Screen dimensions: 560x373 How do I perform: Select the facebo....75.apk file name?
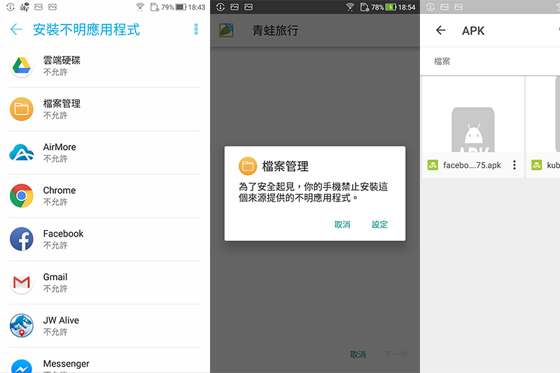(x=472, y=165)
